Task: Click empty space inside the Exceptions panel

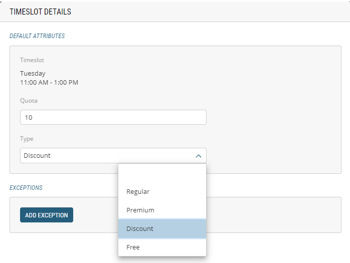Action: click(276, 215)
